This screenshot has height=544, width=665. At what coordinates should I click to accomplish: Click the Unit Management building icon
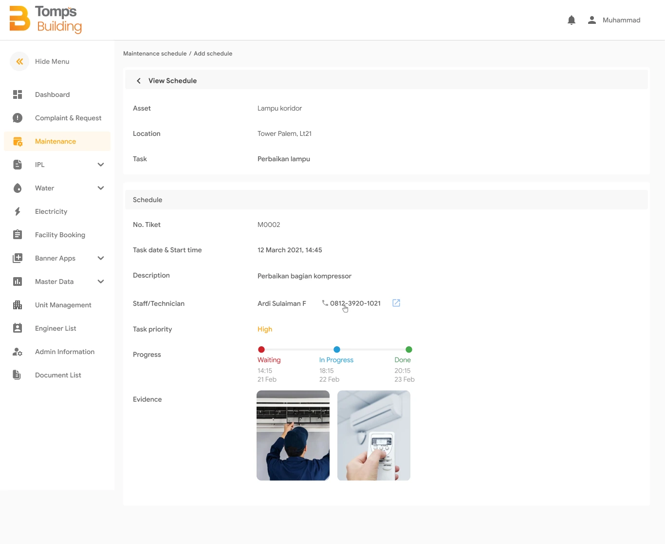(18, 304)
